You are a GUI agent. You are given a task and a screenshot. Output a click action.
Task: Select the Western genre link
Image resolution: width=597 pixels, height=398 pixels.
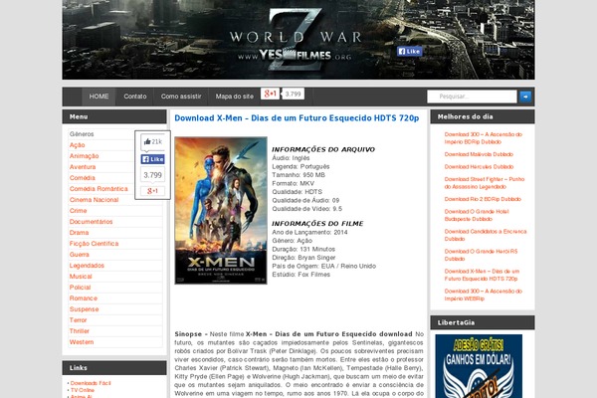tap(82, 342)
